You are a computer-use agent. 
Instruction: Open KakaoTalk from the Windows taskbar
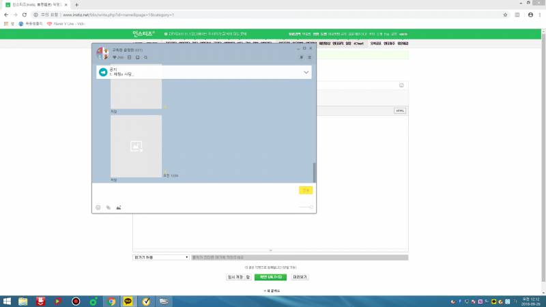pyautogui.click(x=128, y=301)
